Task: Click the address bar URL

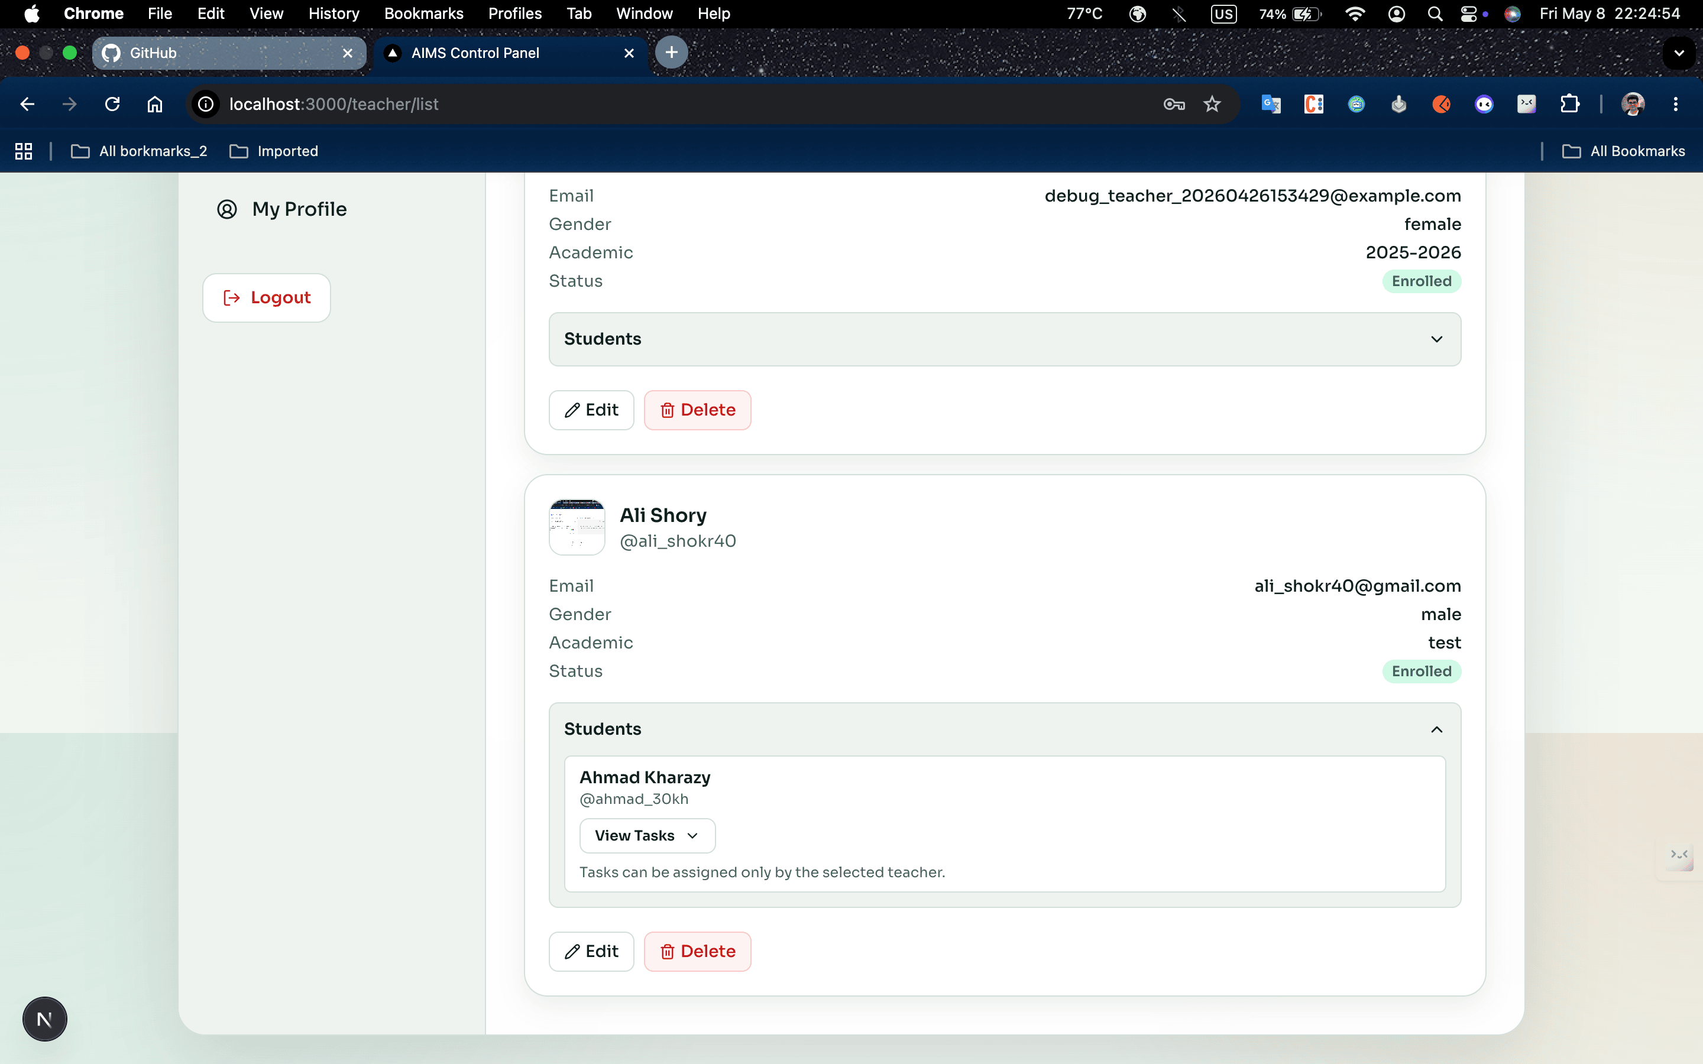Action: pos(334,104)
